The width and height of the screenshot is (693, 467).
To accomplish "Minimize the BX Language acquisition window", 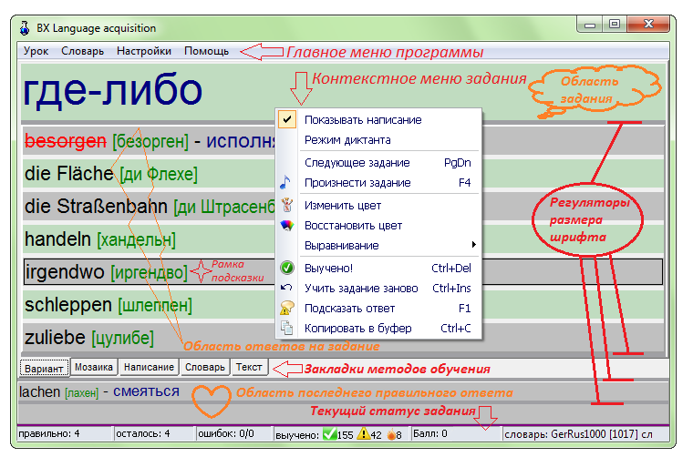I will pyautogui.click(x=590, y=25).
